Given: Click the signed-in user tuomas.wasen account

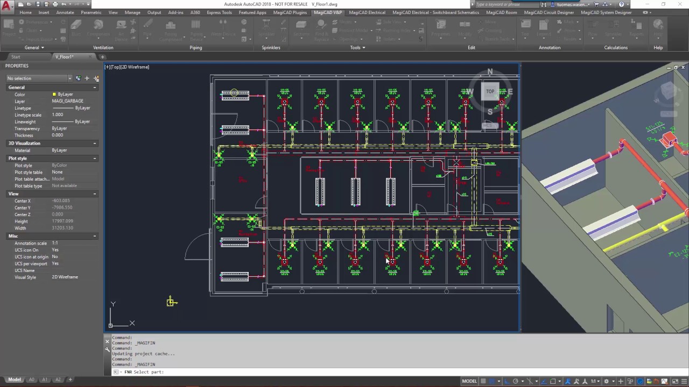Looking at the screenshot, I should pyautogui.click(x=572, y=4).
